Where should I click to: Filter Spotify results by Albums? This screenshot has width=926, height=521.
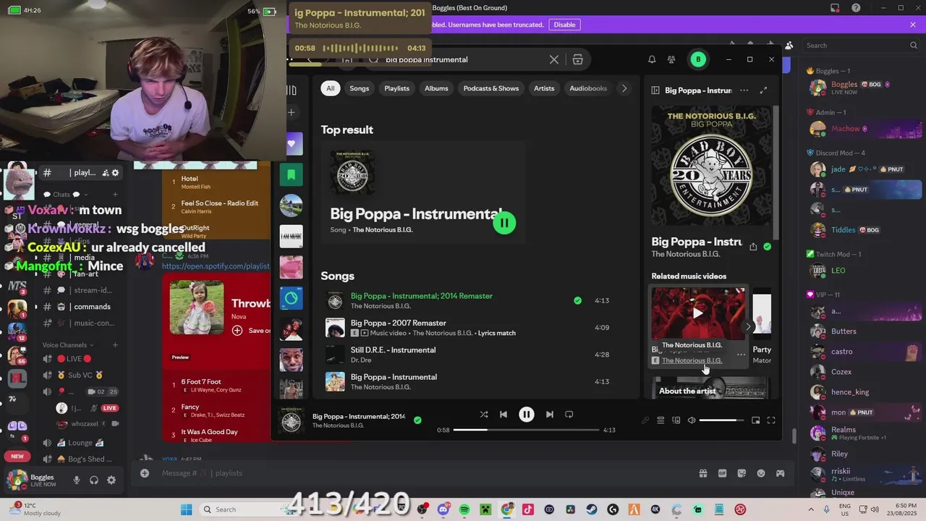436,88
